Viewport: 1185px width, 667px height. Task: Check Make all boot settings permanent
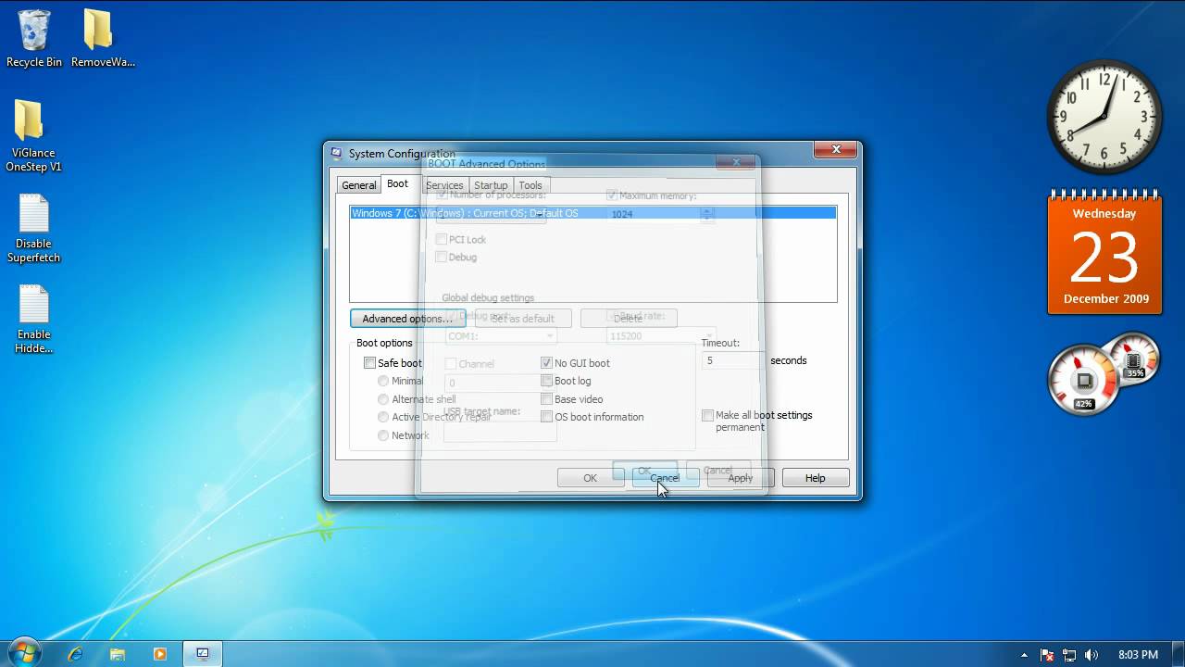[x=708, y=416]
